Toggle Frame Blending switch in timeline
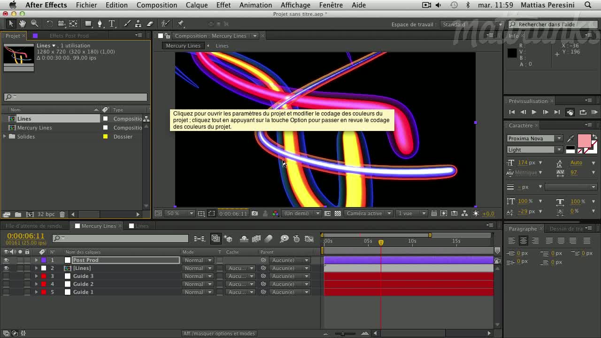Screen dimensions: 601x338 coord(256,239)
